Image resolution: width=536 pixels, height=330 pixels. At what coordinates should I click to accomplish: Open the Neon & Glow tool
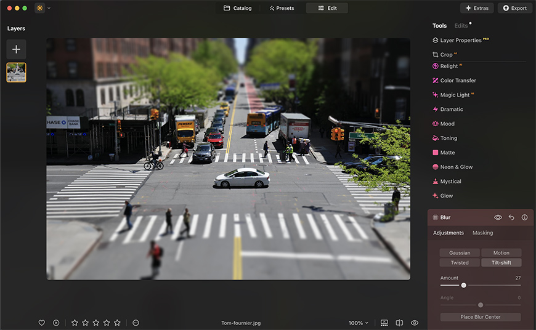pos(453,167)
